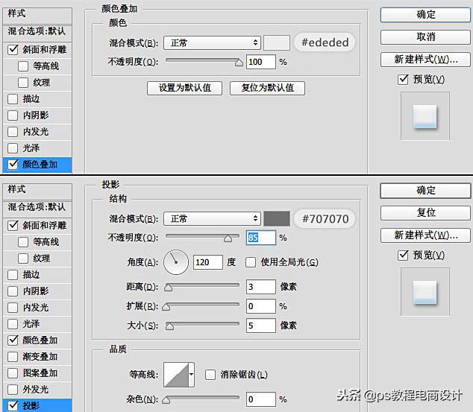Toggle 使用全局光 checkbox

coord(251,262)
